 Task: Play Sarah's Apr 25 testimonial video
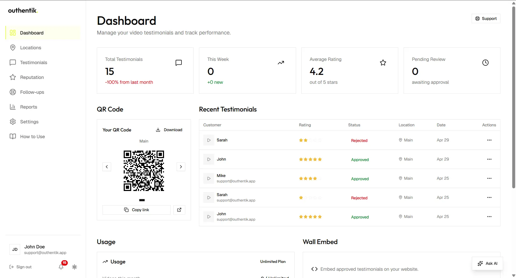[x=209, y=198]
